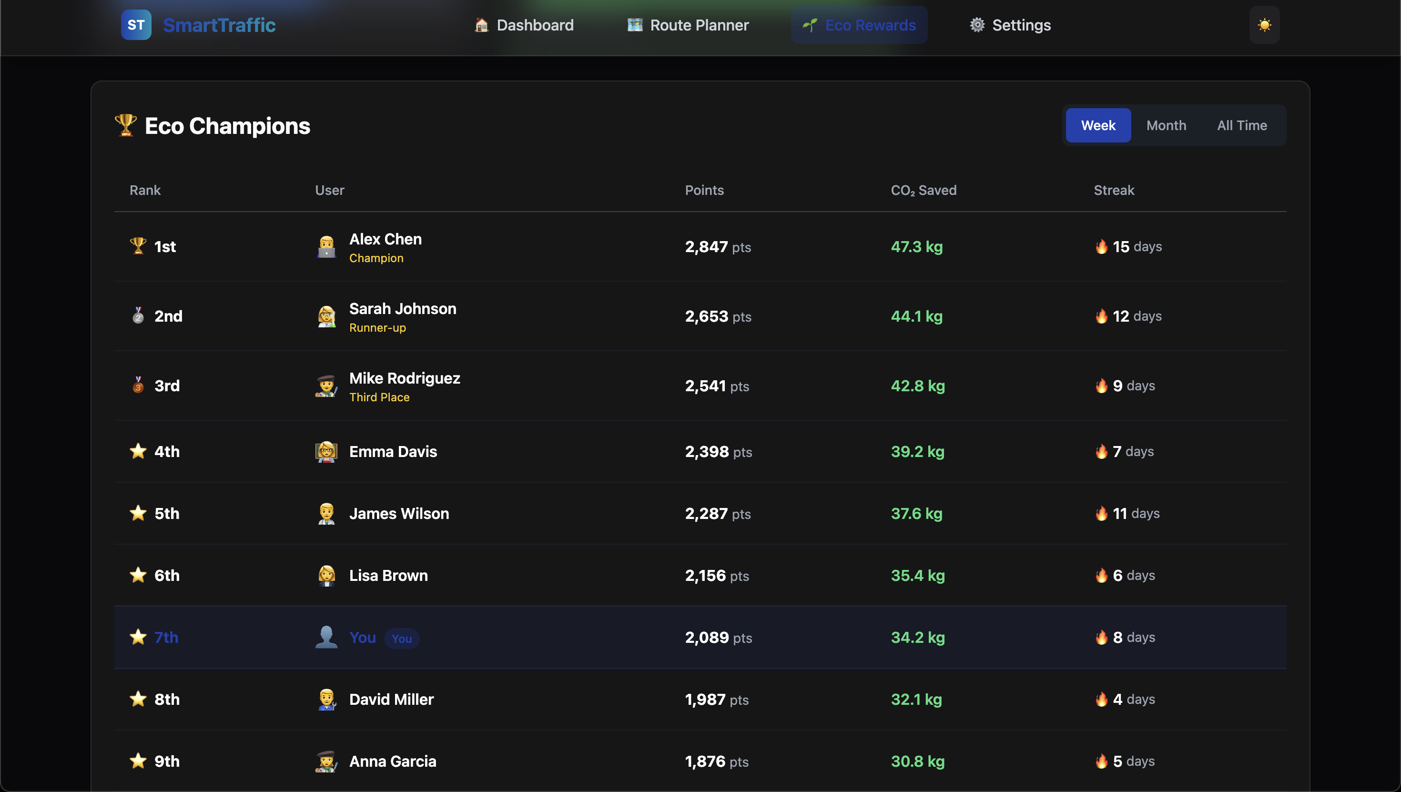The height and width of the screenshot is (792, 1401).
Task: Open the Dashboard page
Action: point(524,25)
